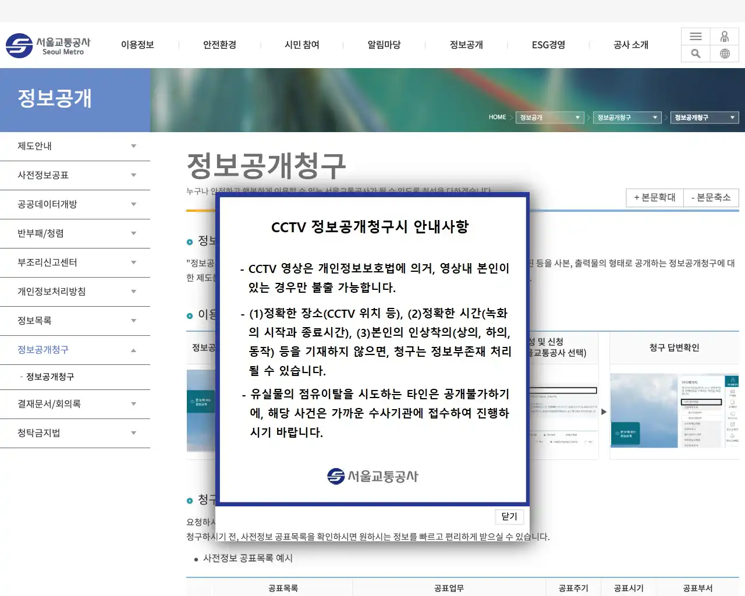
Task: Open the 시민 참여 top menu
Action: (301, 45)
